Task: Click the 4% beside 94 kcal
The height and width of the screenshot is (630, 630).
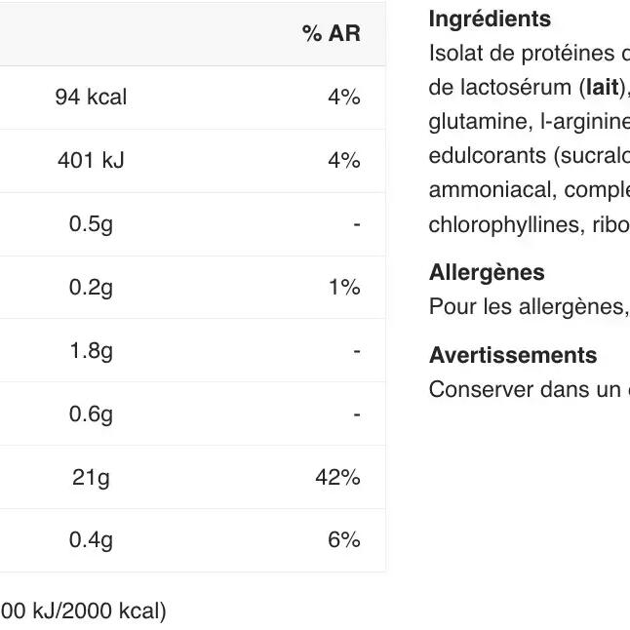Action: tap(343, 98)
